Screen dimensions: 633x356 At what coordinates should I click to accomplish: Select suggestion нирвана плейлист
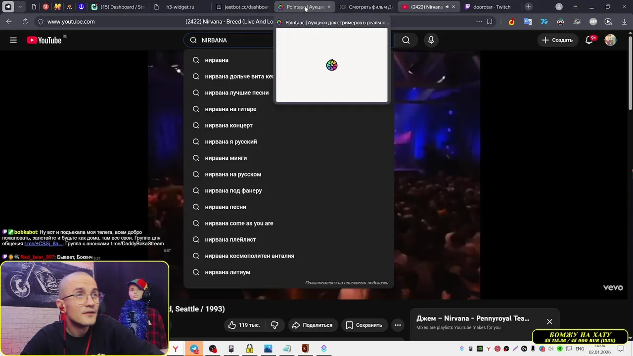pos(288,239)
